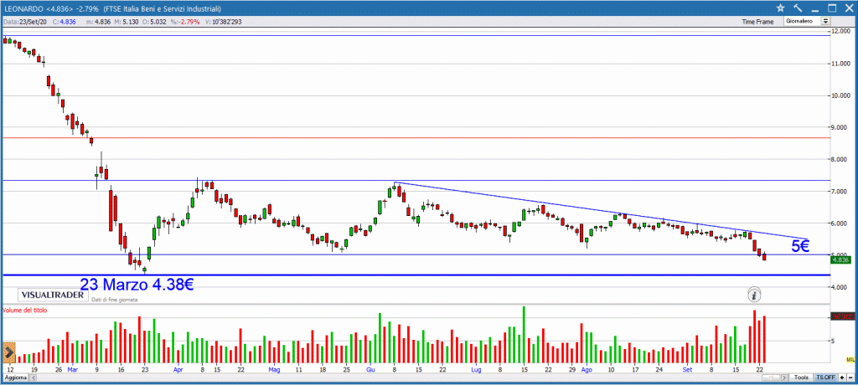Click the red volume value tag on axis
This screenshot has width=858, height=385.
tap(843, 316)
